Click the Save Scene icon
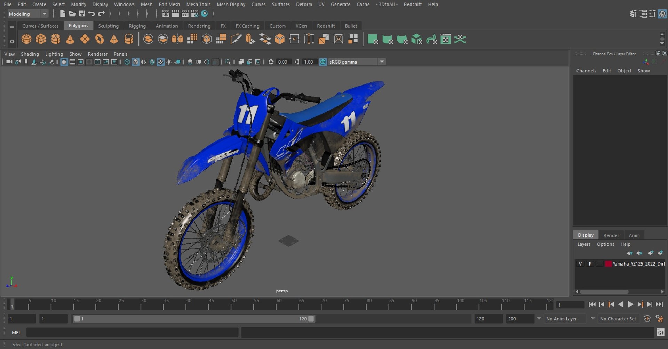This screenshot has height=349, width=668. (x=82, y=14)
